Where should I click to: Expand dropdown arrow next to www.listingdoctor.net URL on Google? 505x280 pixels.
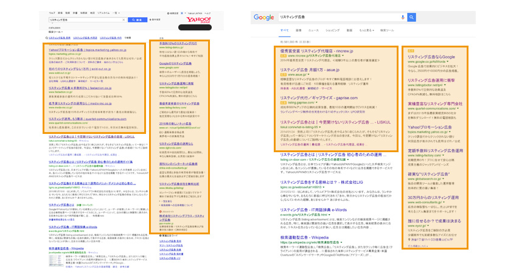[x=445, y=85]
